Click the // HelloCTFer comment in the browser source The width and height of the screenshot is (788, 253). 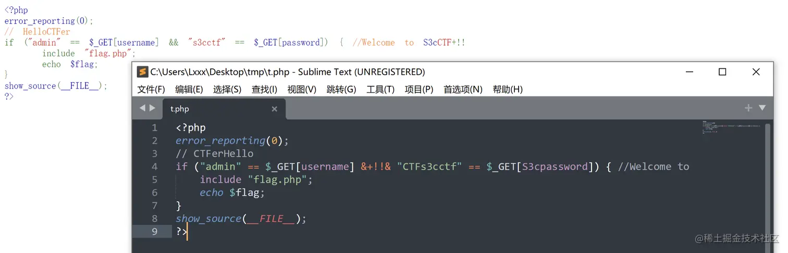click(37, 32)
